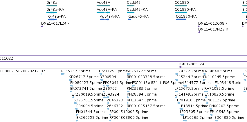Click RP004308600.5prime entry
Viewport: 247px width, 122px height.
click(110, 121)
